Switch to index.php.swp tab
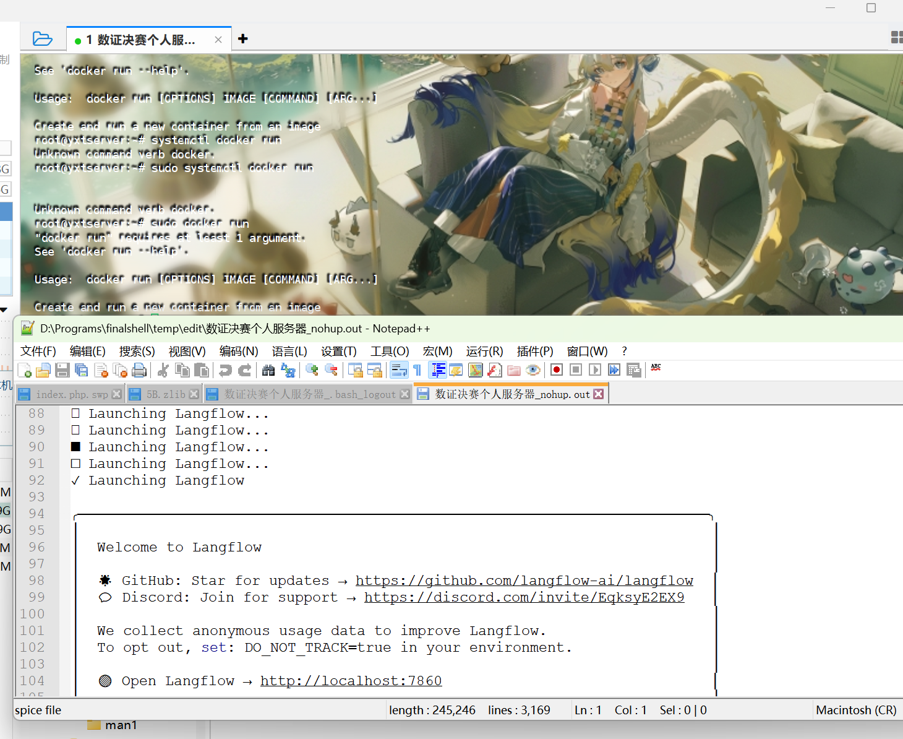The image size is (903, 739). pos(72,394)
